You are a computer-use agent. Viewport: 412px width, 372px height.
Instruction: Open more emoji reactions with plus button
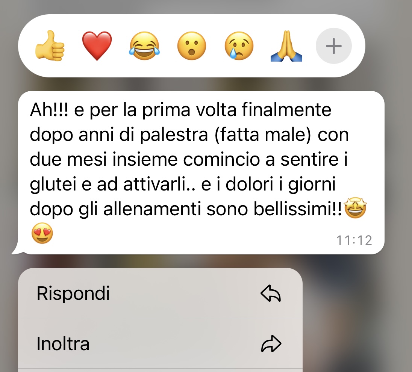click(x=334, y=46)
